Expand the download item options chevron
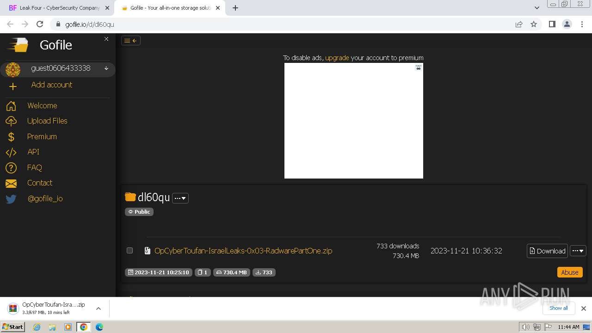592x333 pixels. [x=99, y=308]
